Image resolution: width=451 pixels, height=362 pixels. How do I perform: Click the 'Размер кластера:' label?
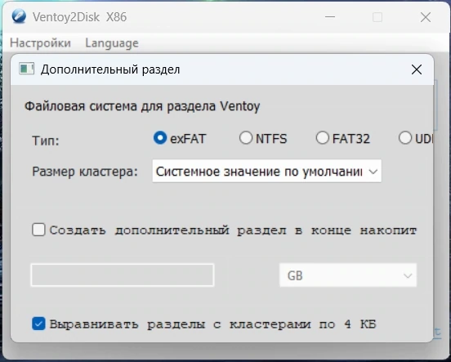[x=85, y=172]
